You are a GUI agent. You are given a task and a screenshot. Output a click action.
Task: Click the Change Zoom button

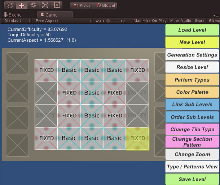pos(192,154)
